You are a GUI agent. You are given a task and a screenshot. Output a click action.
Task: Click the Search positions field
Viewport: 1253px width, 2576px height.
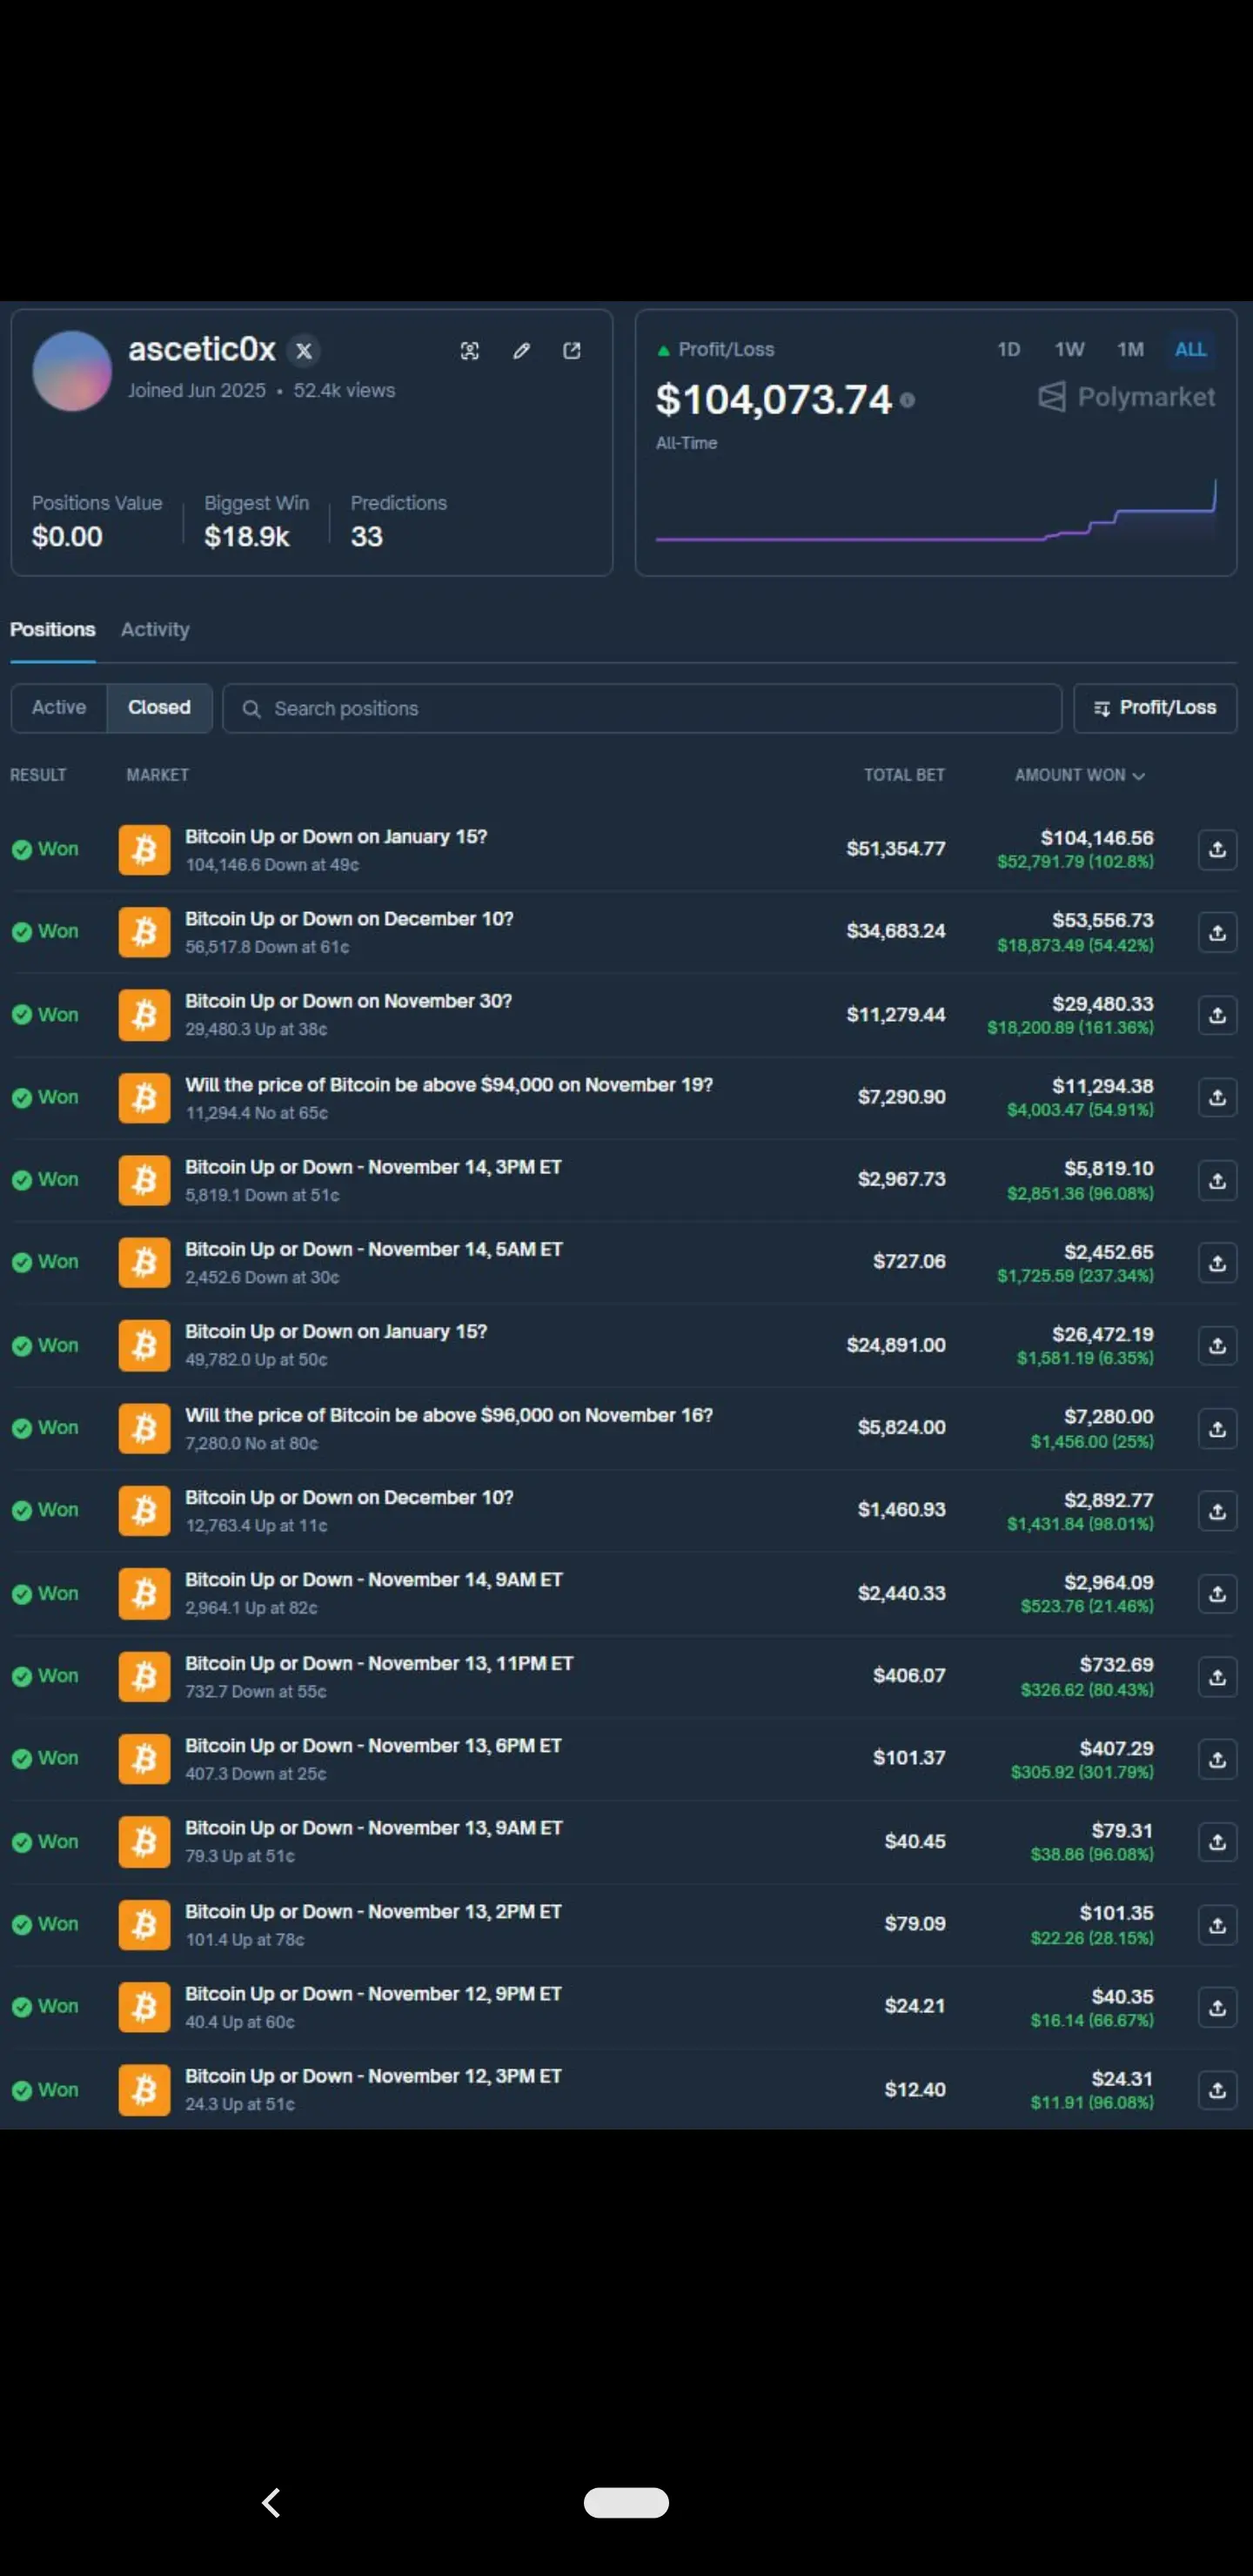click(x=642, y=708)
